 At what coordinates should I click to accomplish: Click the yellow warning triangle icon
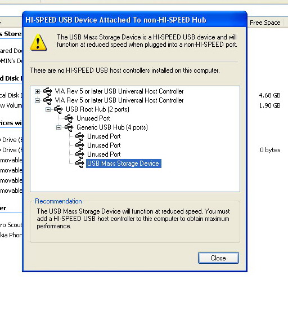38,42
